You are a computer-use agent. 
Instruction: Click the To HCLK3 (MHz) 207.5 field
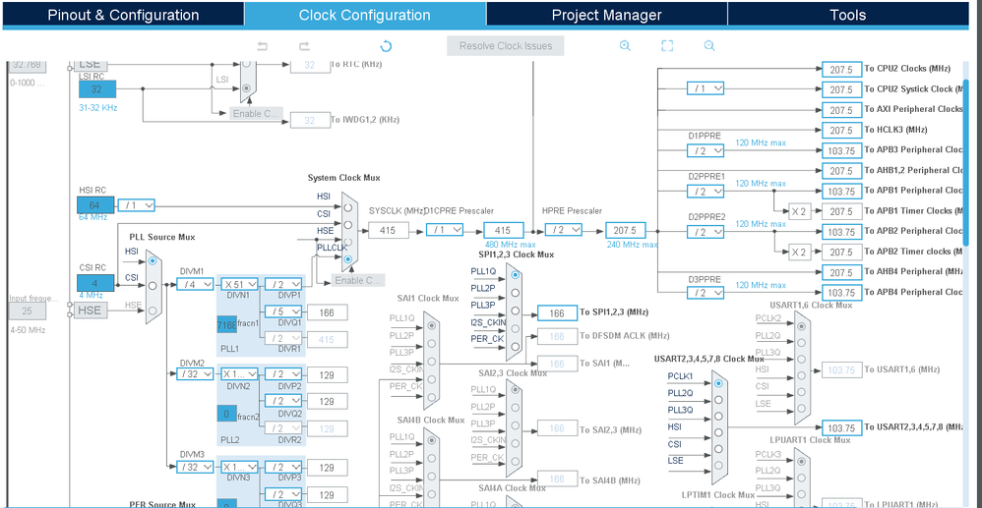[x=841, y=130]
